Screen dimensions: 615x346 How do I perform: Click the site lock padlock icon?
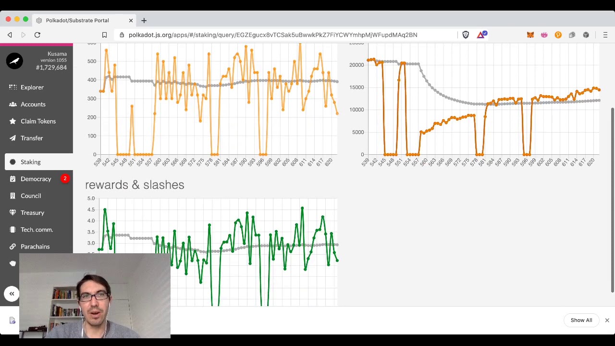122,35
